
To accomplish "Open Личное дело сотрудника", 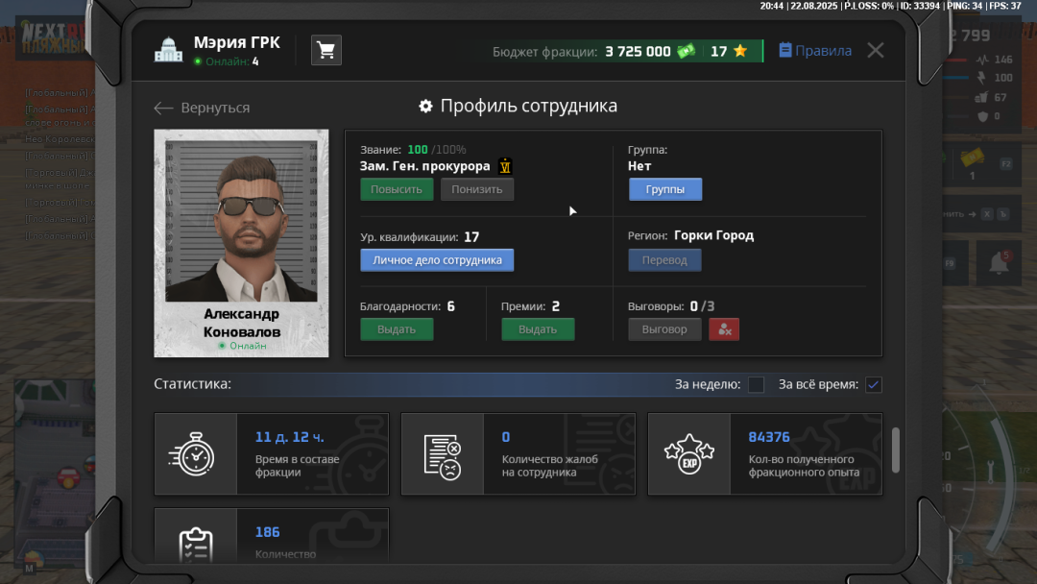I will [x=437, y=259].
